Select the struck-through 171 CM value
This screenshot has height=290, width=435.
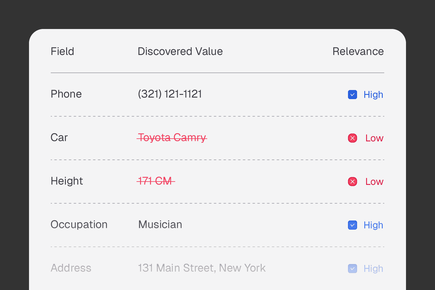click(156, 181)
